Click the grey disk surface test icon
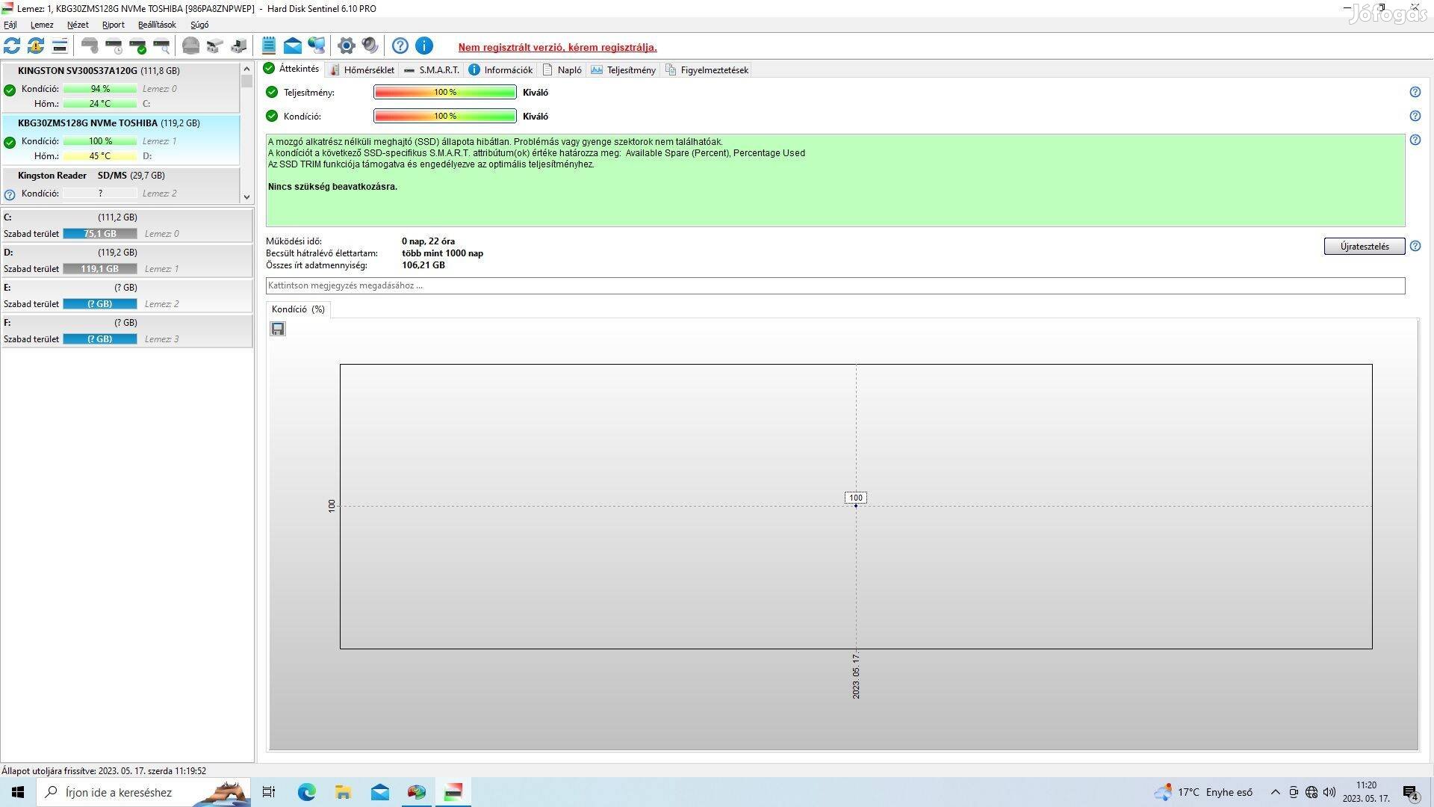The width and height of the screenshot is (1434, 807). tap(190, 46)
